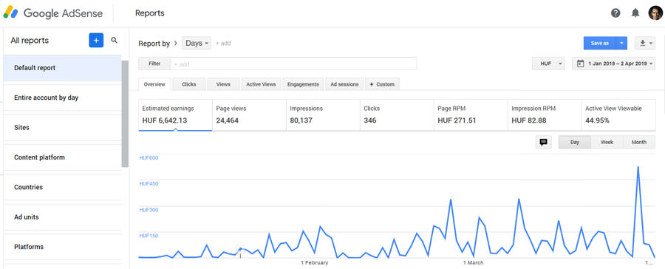665x269 pixels.
Task: Open the user account avatar
Action: tap(655, 13)
